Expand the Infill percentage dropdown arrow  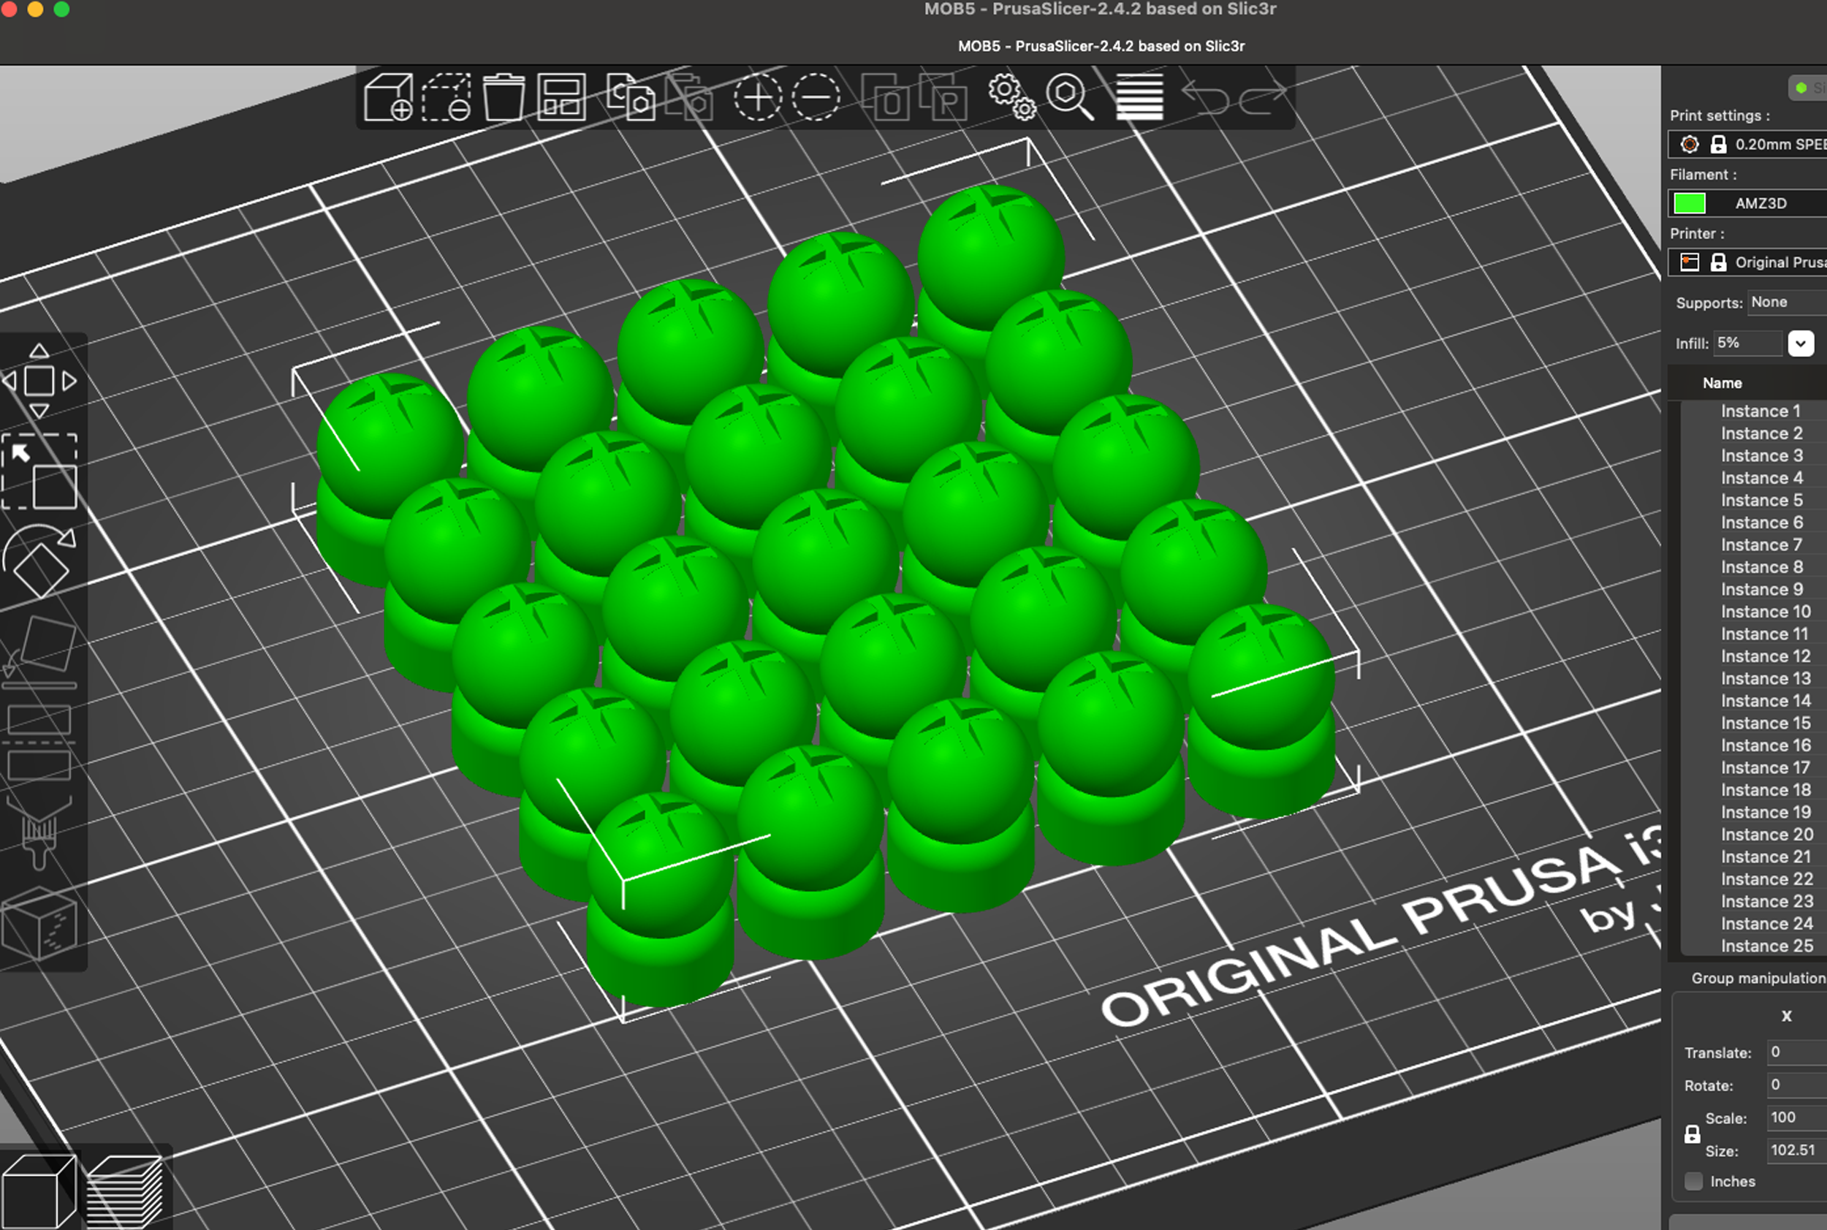tap(1801, 343)
